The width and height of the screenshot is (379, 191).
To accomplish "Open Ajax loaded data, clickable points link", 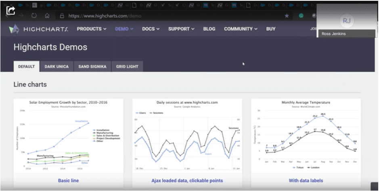I will [187, 181].
